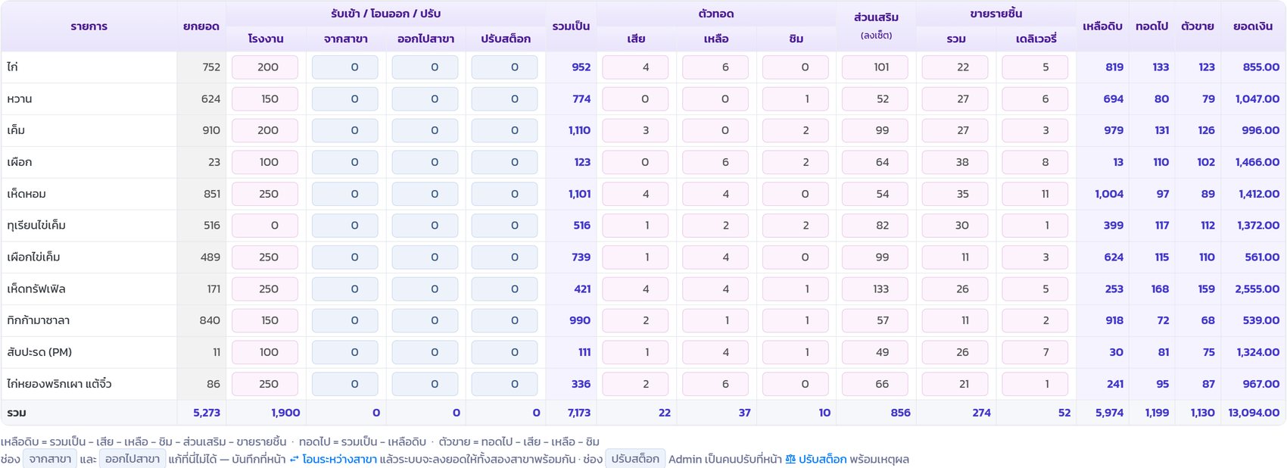Screen dimensions: 1287x468
Task: Edit the โรงงาน field for สับปะรด (PM)
Action: click(265, 352)
